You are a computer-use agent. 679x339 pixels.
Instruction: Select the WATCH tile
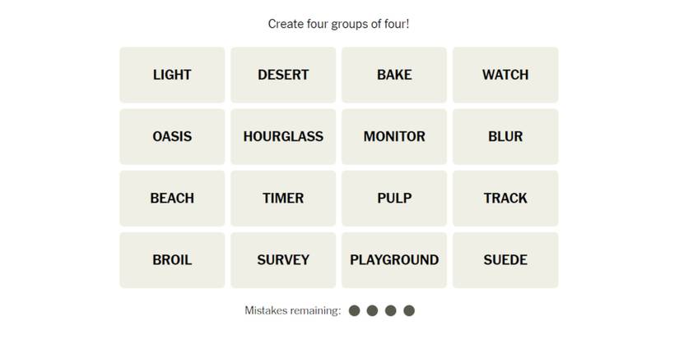click(505, 75)
